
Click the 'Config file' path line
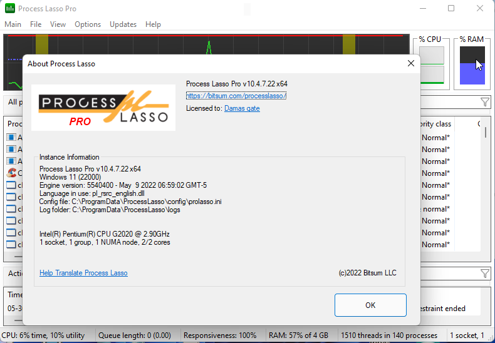tap(130, 202)
